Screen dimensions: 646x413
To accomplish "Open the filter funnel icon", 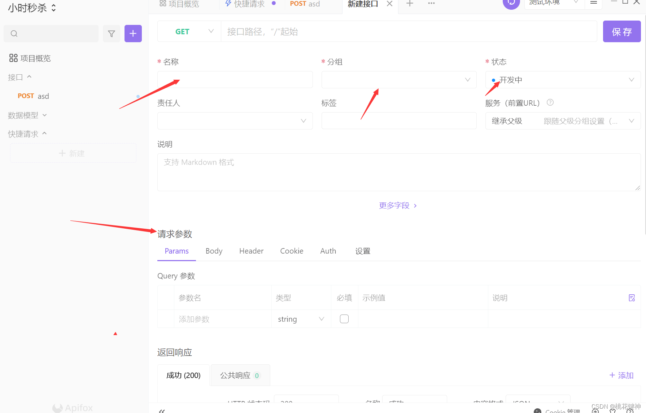I will [112, 34].
